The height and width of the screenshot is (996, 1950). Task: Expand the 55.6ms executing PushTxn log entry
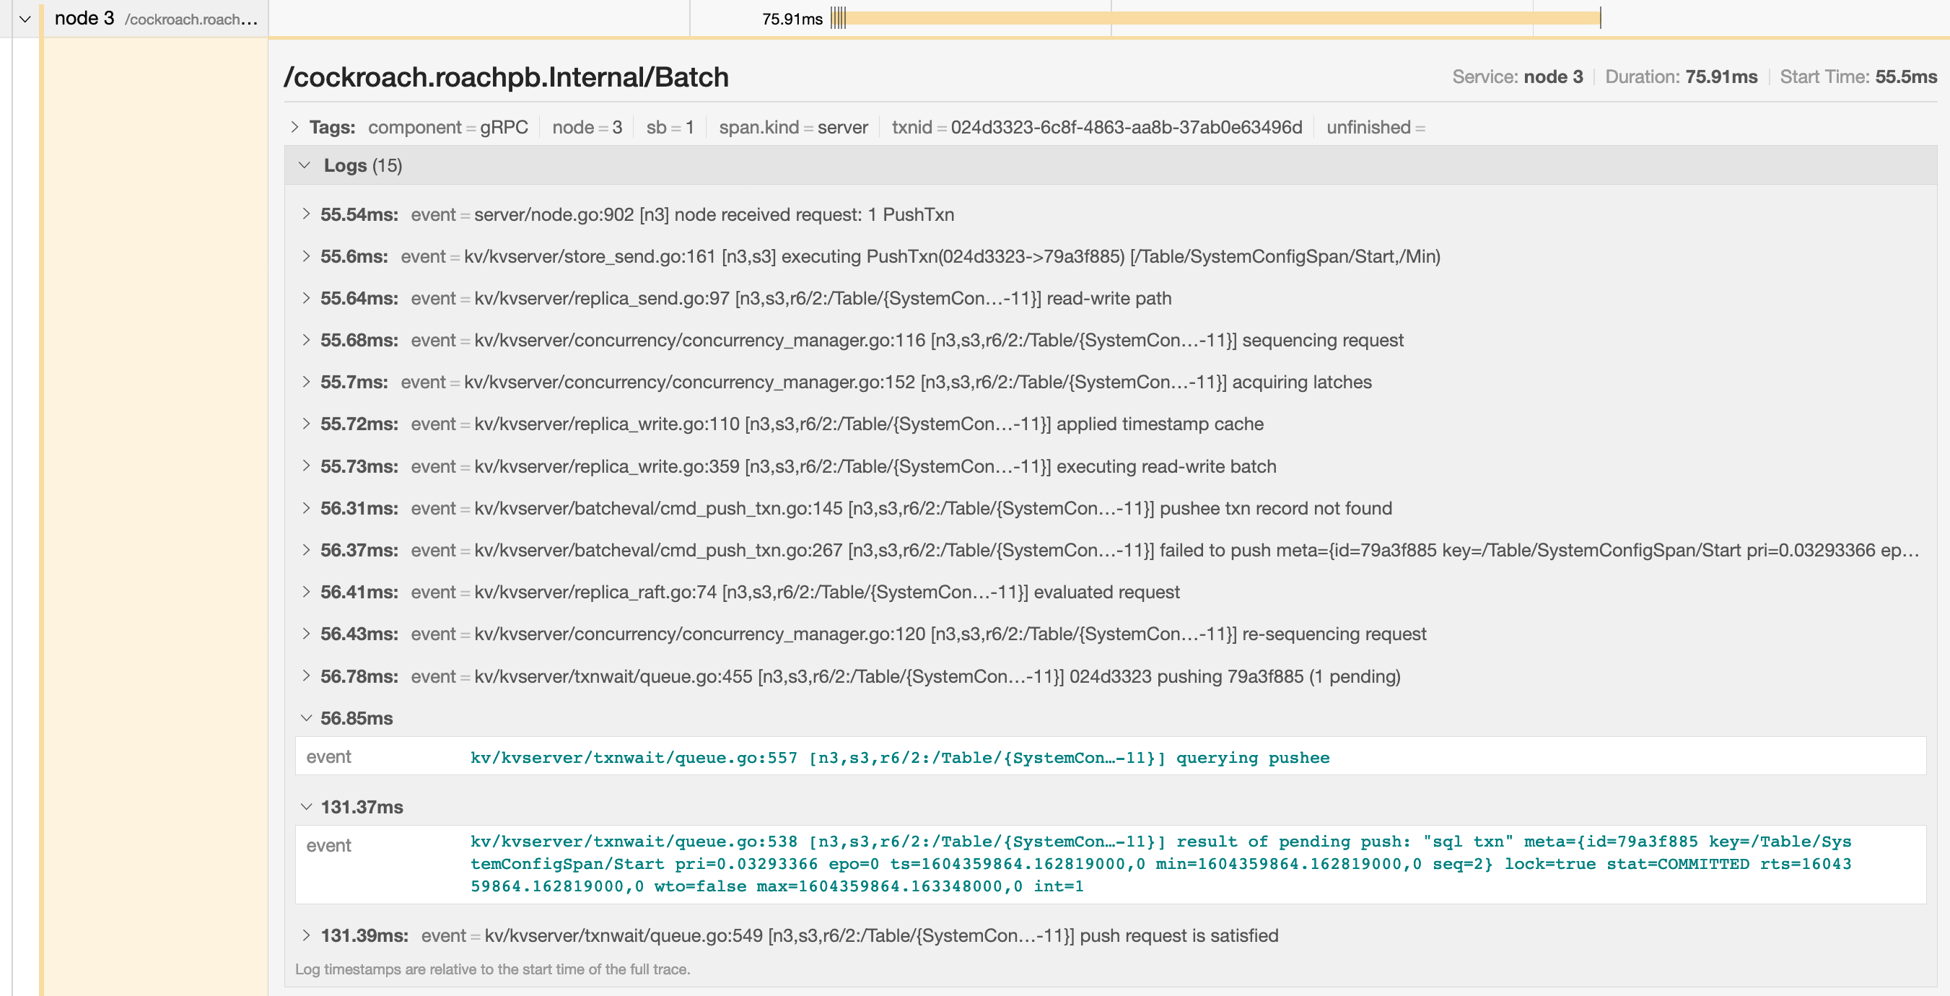(306, 256)
